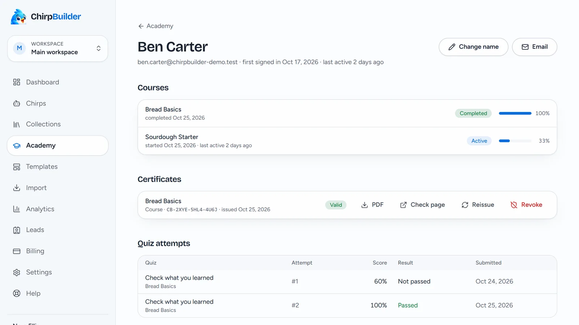Click quiz attempt #2 Passed result
579x325 pixels.
pyautogui.click(x=408, y=305)
